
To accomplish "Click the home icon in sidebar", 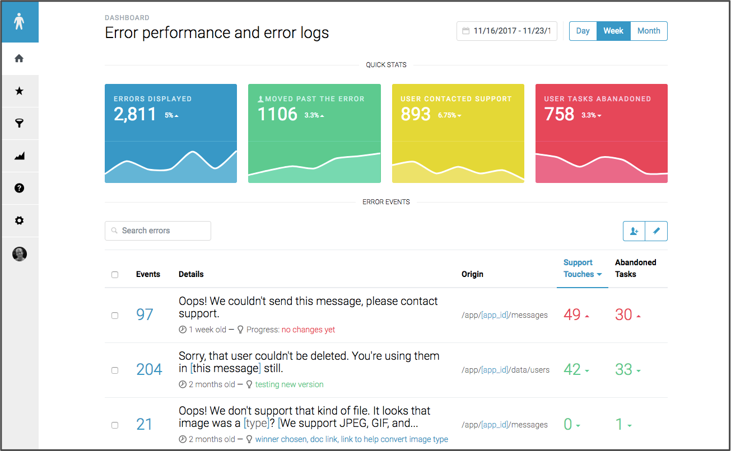I will [20, 59].
